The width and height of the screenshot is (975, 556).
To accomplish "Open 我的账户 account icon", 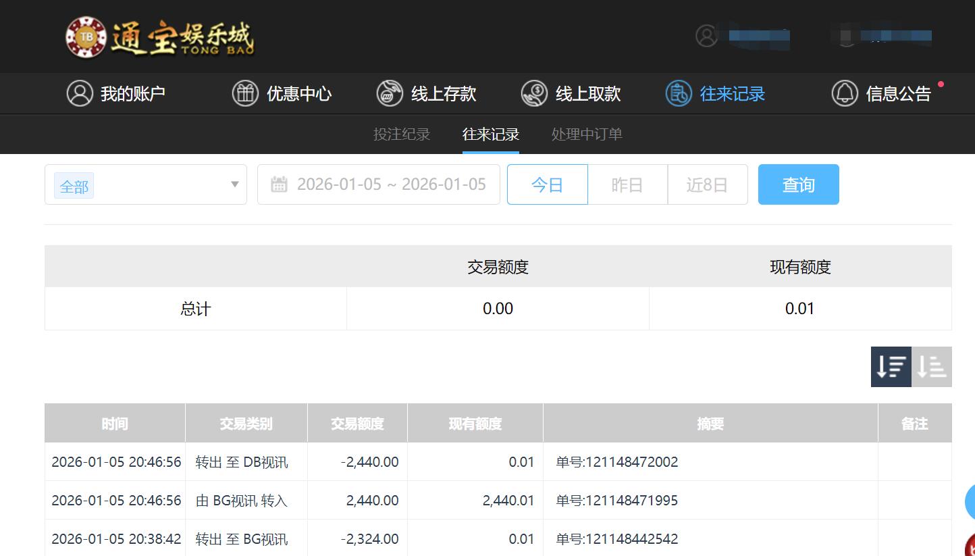I will [x=80, y=93].
